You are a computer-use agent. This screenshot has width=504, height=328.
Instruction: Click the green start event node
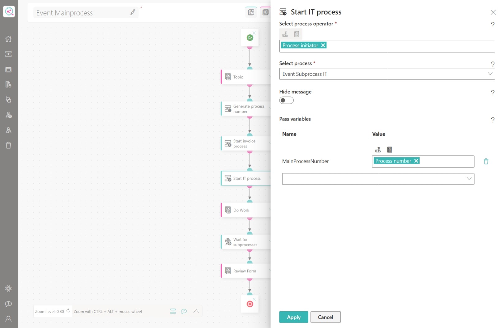[250, 38]
